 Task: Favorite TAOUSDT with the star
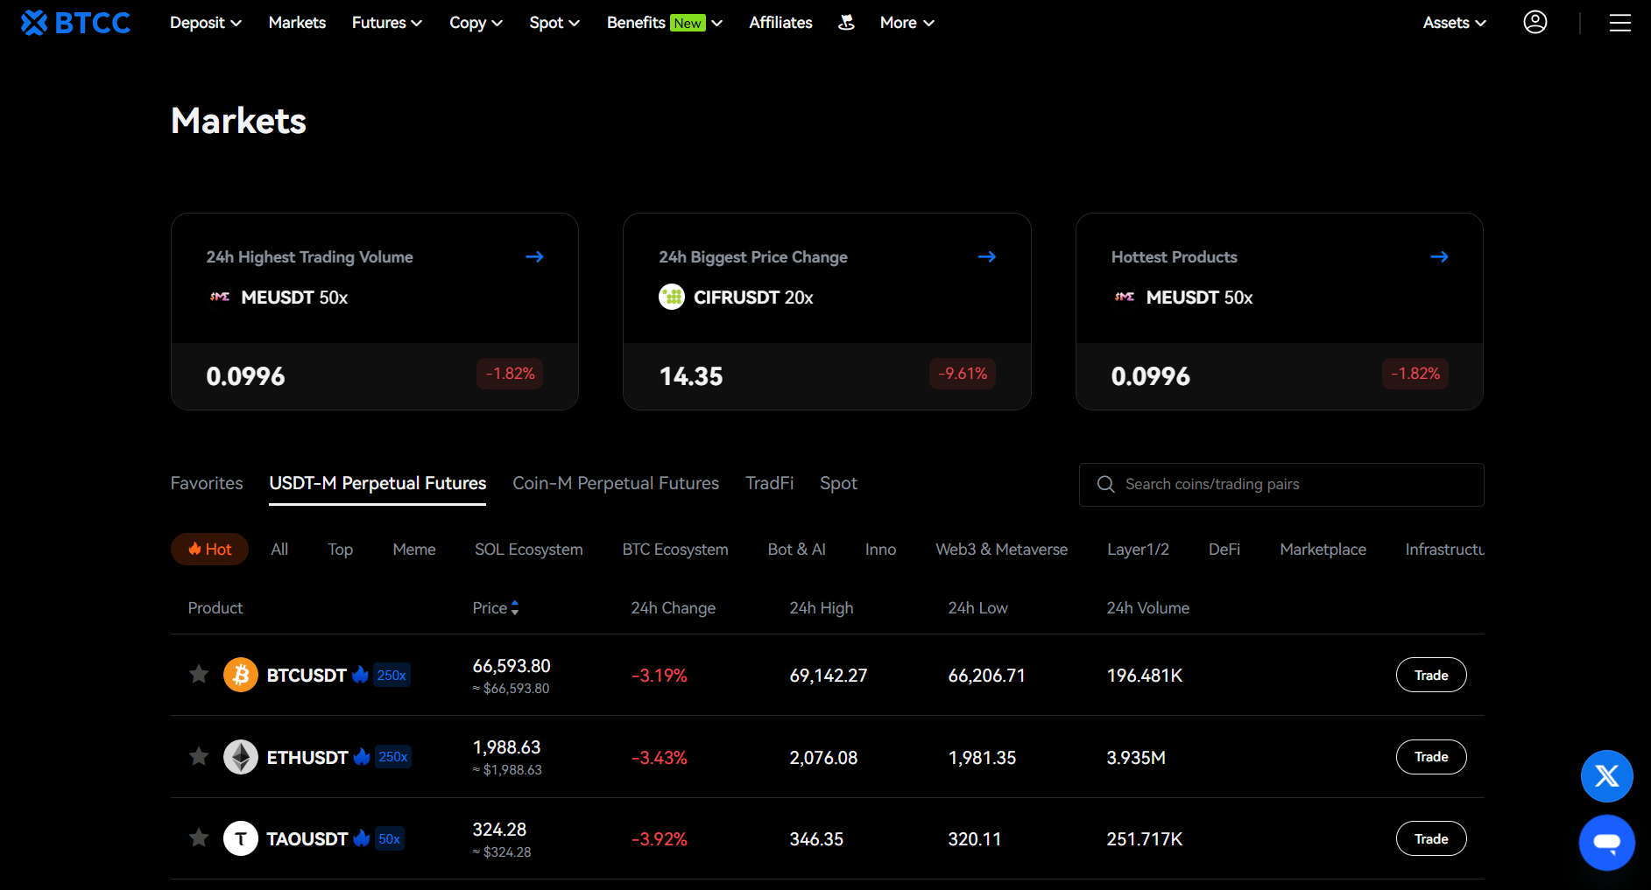tap(199, 837)
